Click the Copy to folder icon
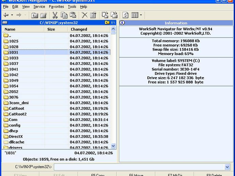Viewport: 235px width, 176px height. [105, 15]
